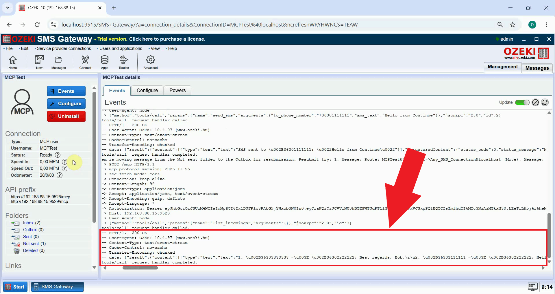
Task: Click the browser address bar URL
Action: point(209,24)
